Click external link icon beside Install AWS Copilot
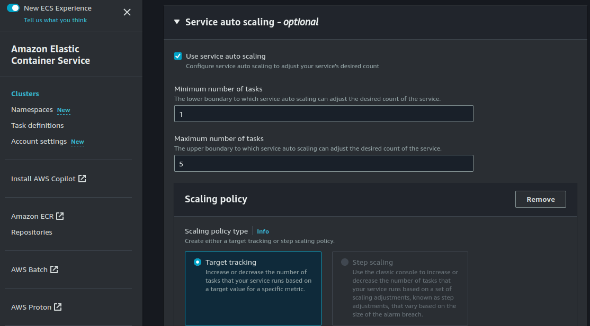 click(82, 179)
